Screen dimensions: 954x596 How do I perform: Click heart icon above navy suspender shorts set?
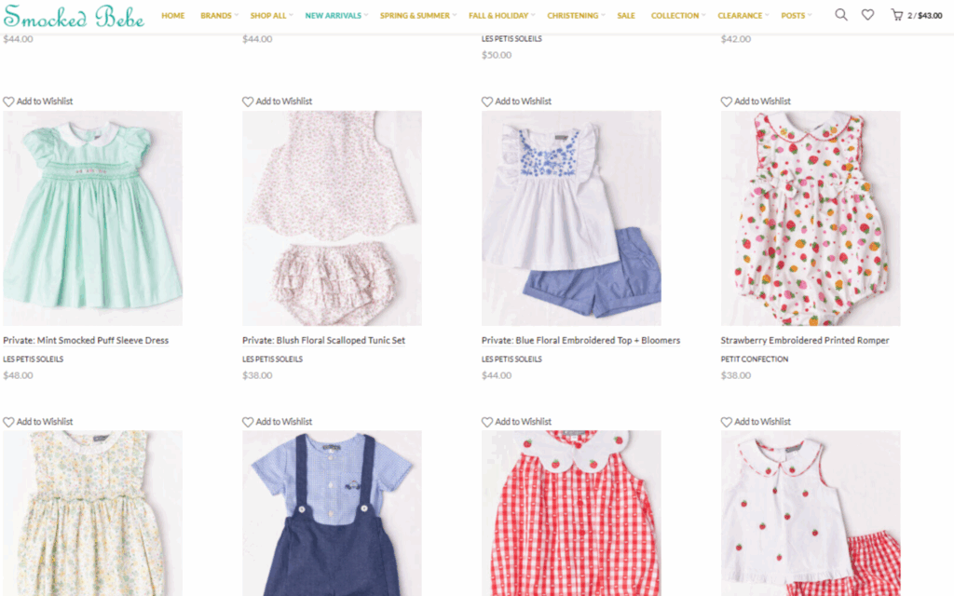click(x=248, y=422)
